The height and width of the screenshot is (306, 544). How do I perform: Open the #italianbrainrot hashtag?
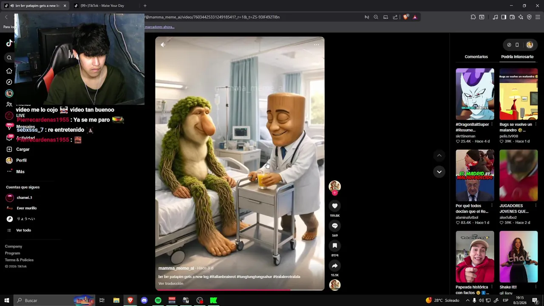222,277
